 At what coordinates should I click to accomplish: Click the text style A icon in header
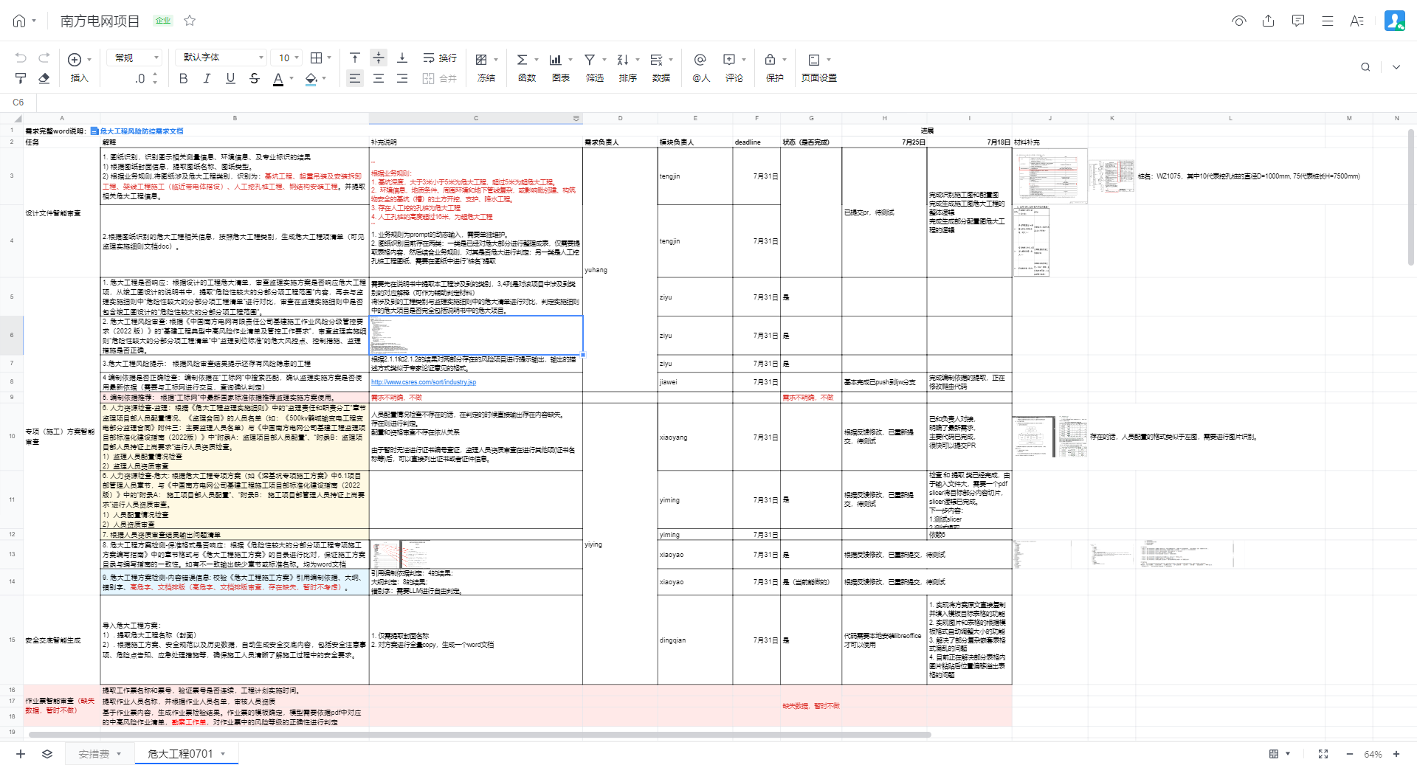click(1357, 21)
